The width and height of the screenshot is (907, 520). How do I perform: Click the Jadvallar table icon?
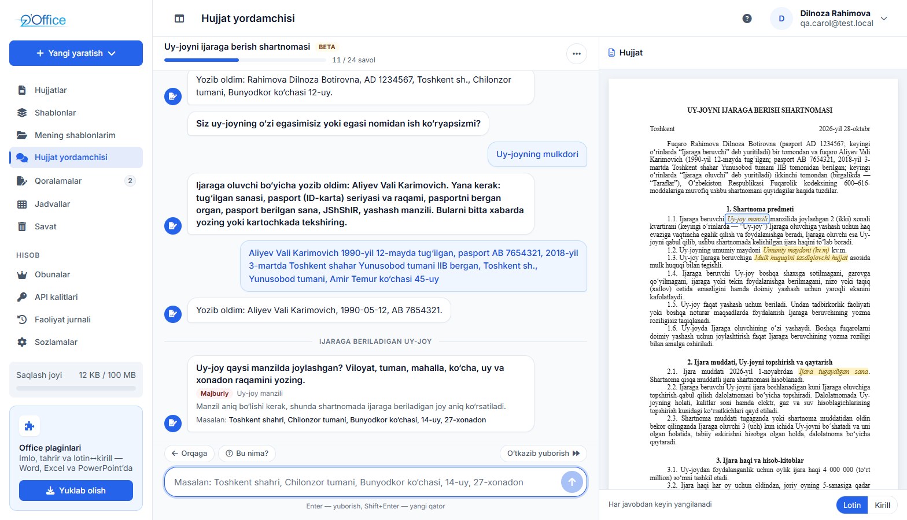tap(22, 204)
